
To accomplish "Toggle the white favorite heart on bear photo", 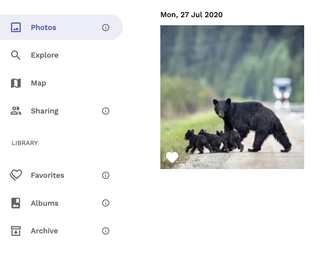I will [x=172, y=158].
